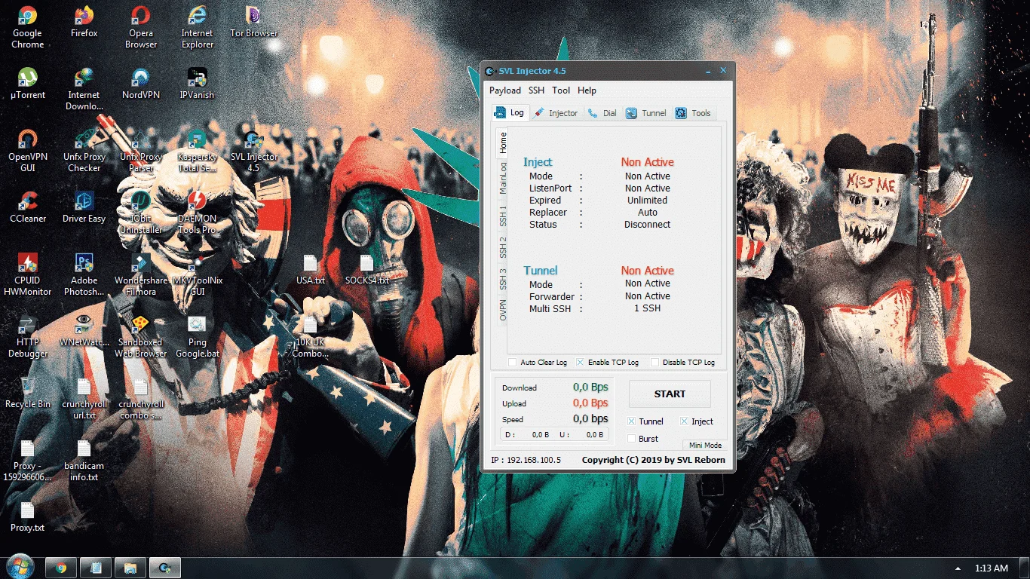
Task: Launch OpenVPN GUI desktop shortcut
Action: click(27, 151)
